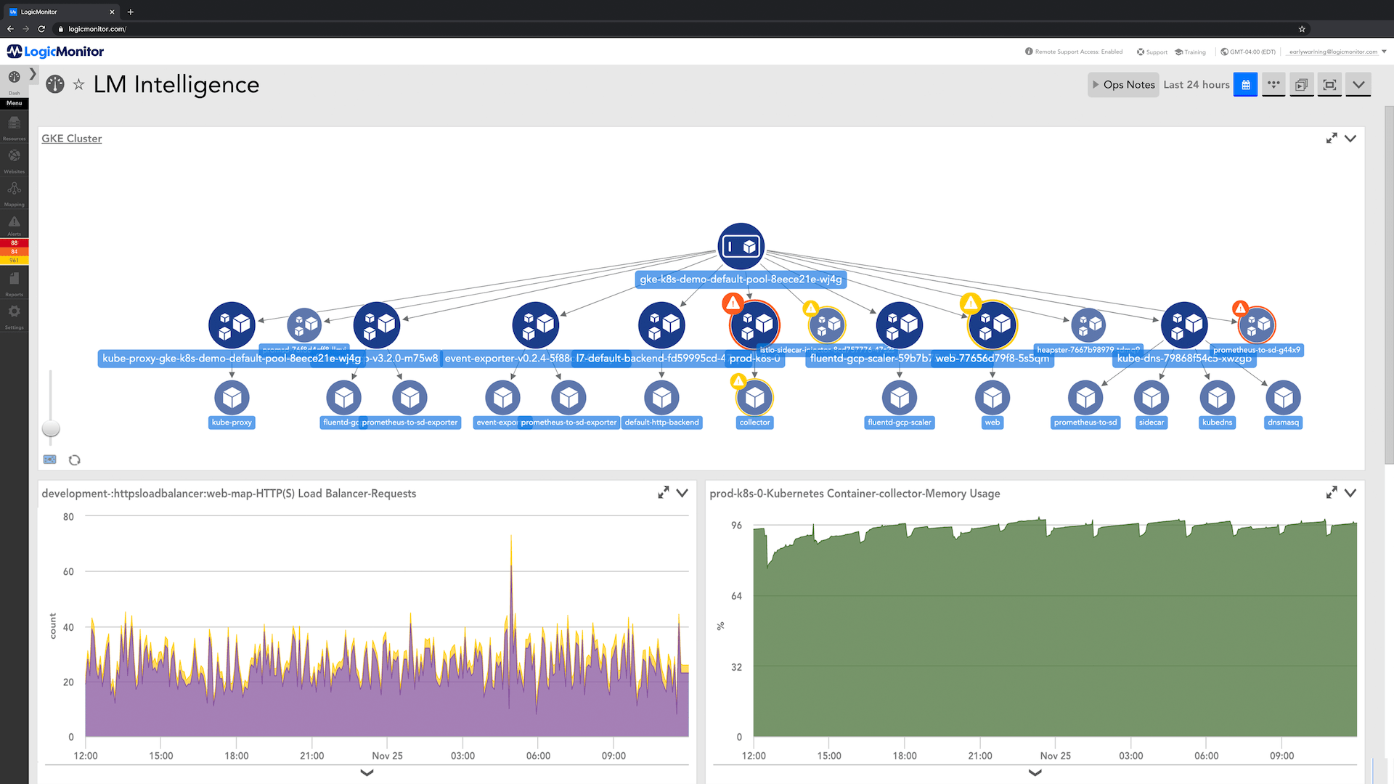Toggle fullscreen on the GKE Cluster widget

tap(1332, 137)
